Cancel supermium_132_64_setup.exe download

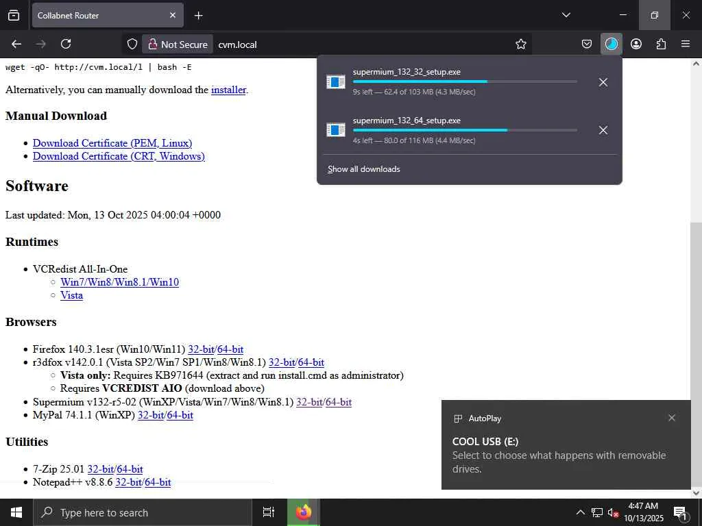603,130
